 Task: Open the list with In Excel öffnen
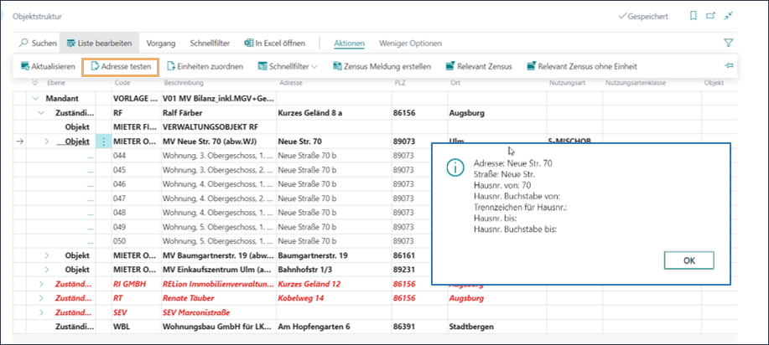tap(274, 43)
